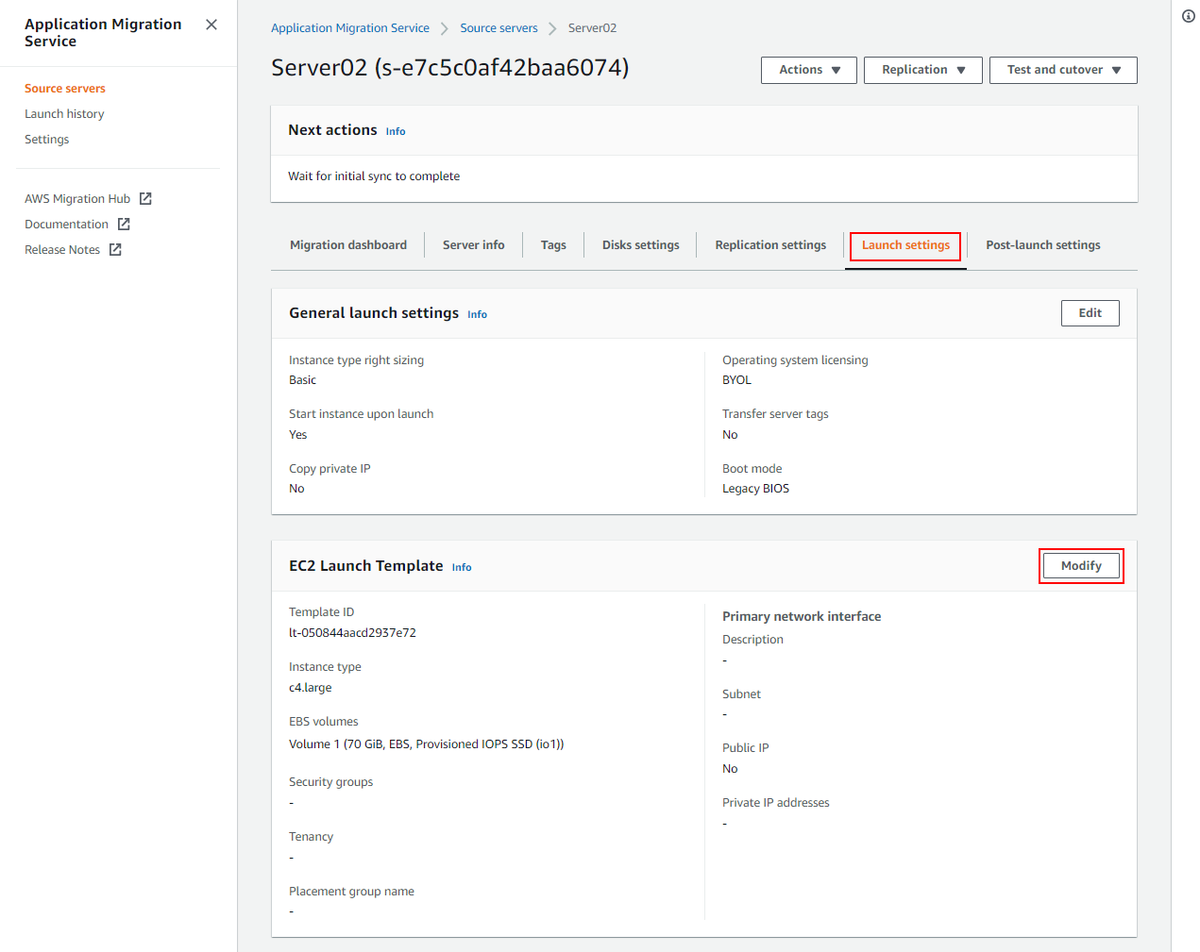Click Info next to General launch settings
The image size is (1200, 952).
[x=477, y=314]
